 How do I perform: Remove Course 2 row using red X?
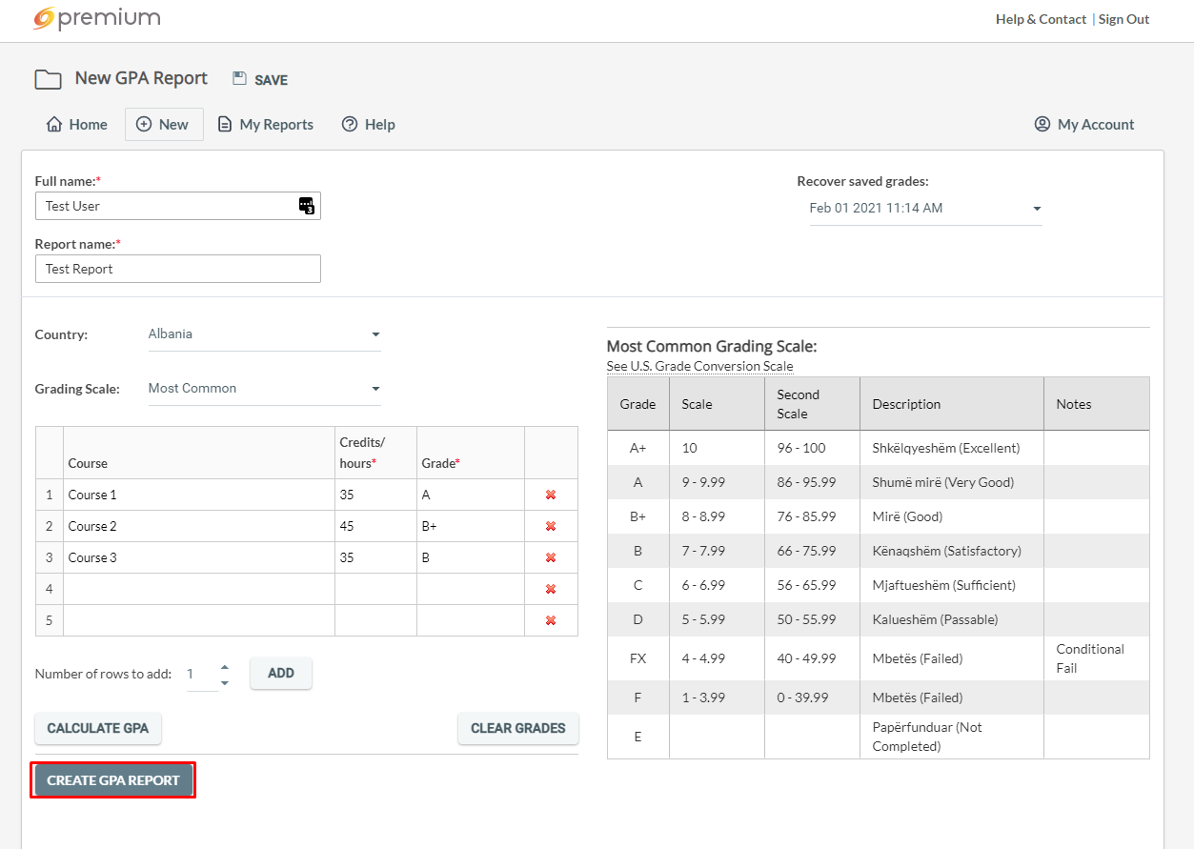click(551, 526)
